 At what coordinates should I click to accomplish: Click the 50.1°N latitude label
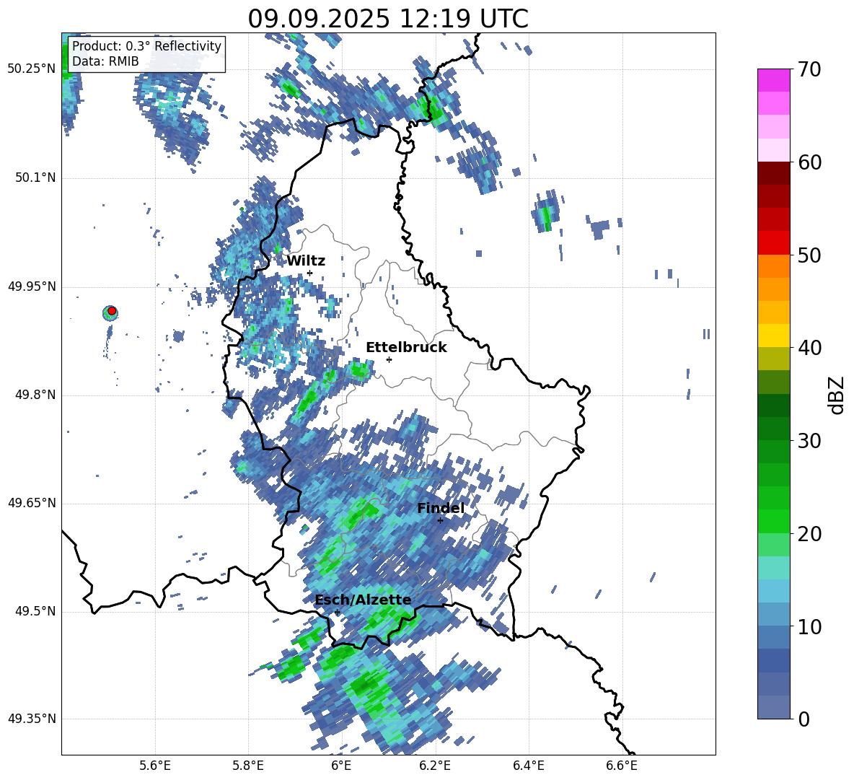pyautogui.click(x=35, y=178)
